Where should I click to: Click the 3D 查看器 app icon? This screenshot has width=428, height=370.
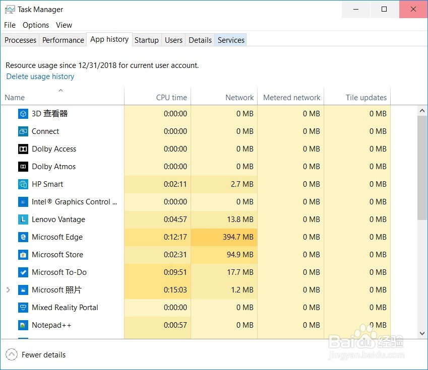(x=23, y=114)
